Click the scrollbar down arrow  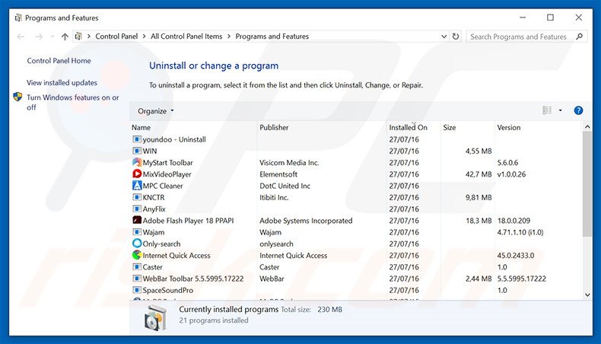coord(587,295)
